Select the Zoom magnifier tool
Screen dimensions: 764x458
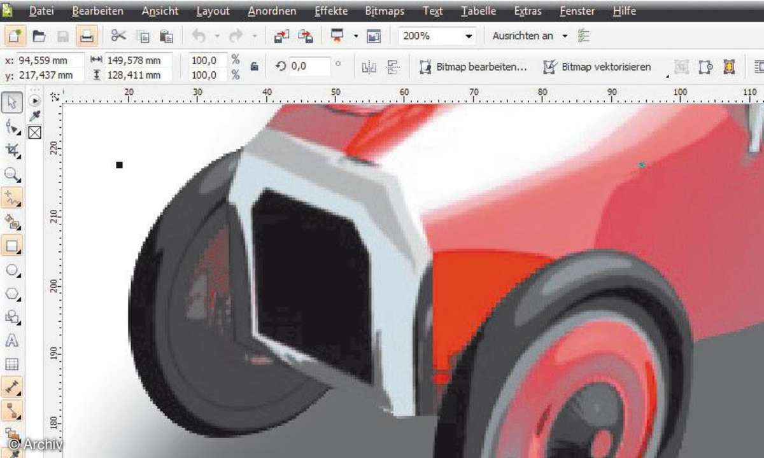(x=13, y=174)
